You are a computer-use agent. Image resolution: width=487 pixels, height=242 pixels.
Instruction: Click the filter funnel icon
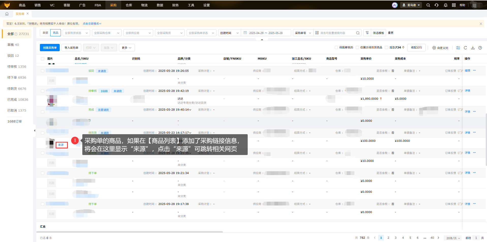point(367,33)
